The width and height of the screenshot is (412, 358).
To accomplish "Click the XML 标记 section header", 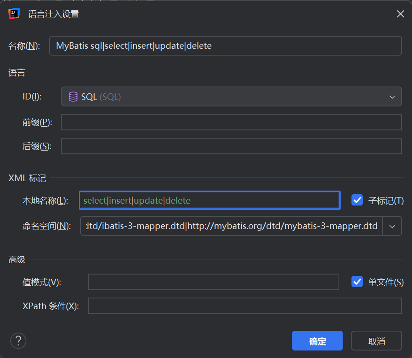I will (x=27, y=178).
